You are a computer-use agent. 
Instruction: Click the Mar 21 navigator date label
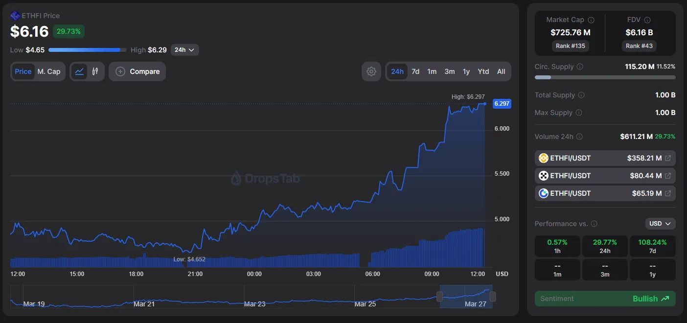(x=144, y=304)
